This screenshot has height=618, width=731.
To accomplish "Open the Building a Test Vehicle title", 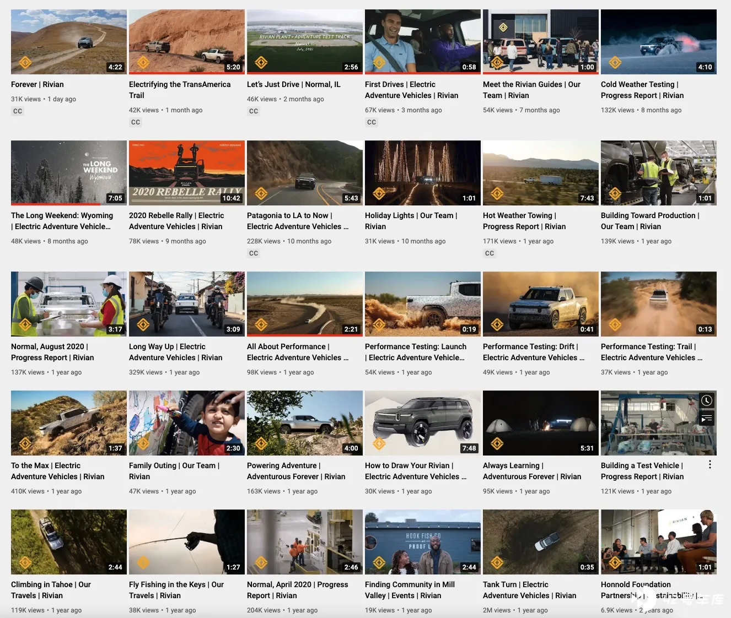I will [642, 471].
